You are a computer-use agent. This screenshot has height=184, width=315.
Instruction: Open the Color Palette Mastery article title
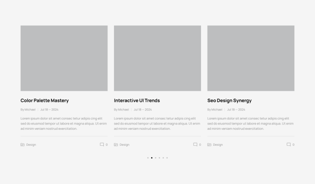(45, 101)
